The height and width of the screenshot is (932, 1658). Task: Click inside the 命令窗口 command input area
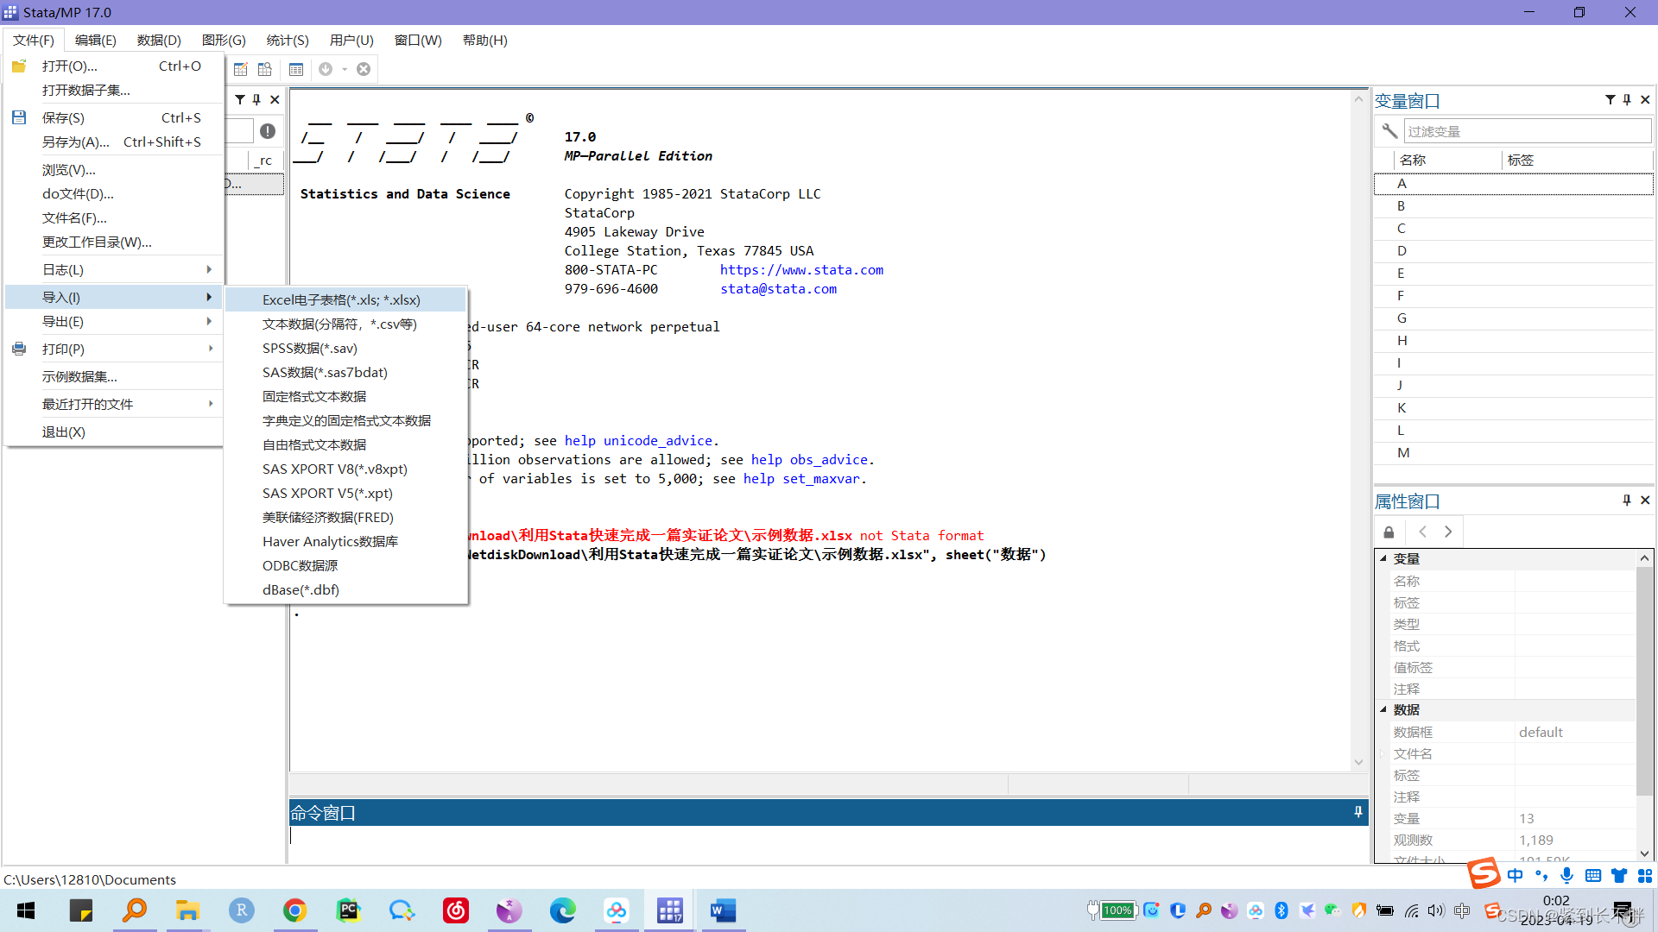[828, 844]
